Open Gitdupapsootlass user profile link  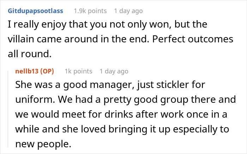pos(35,11)
